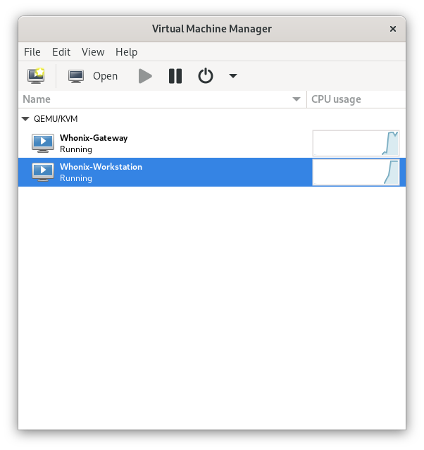Click the Name column sort arrow

[x=297, y=99]
